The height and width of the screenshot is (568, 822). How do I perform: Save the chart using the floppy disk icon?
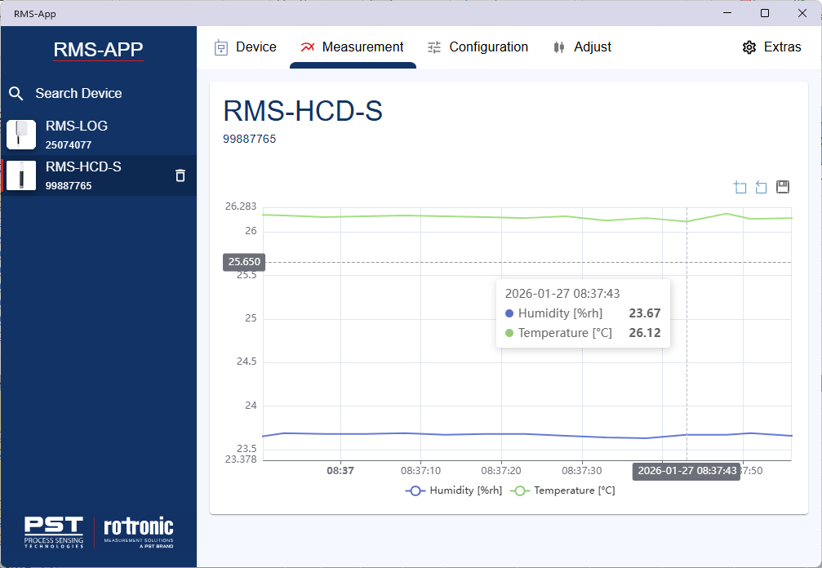782,187
